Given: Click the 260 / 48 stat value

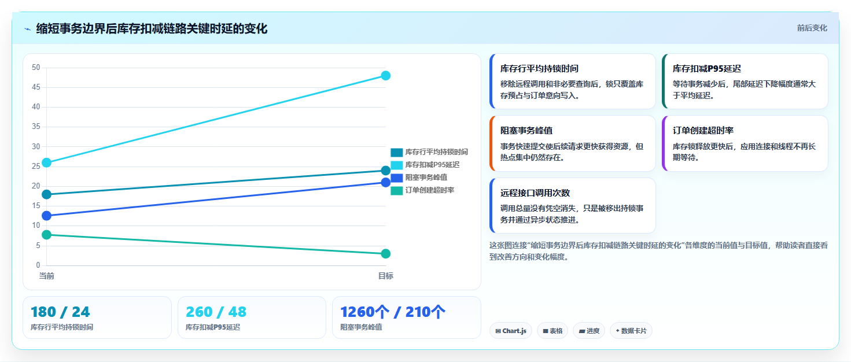Looking at the screenshot, I should pos(216,312).
